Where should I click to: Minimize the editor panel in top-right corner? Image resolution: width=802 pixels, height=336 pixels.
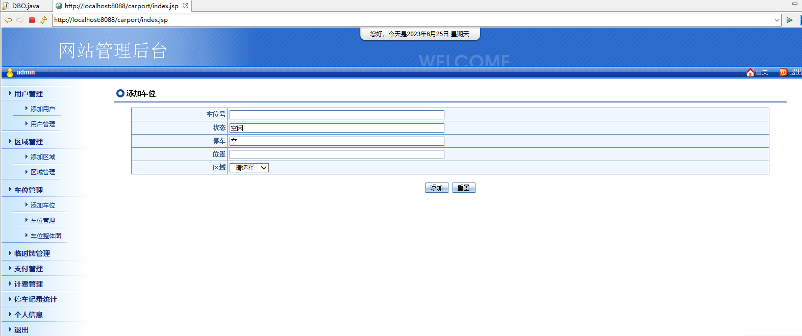click(x=794, y=4)
